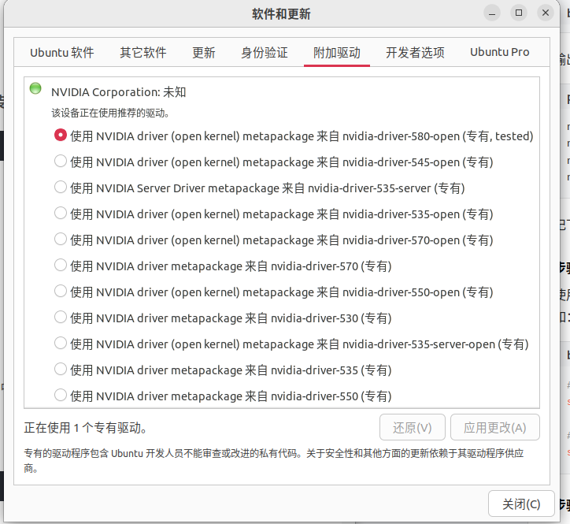Click the 应用更改(A) apply button
This screenshot has height=524, width=570.
[x=495, y=428]
